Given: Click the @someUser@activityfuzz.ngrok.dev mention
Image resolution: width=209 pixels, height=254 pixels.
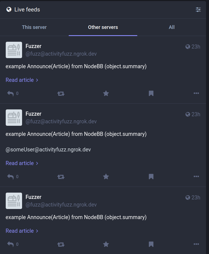Looking at the screenshot, I should tap(48, 150).
